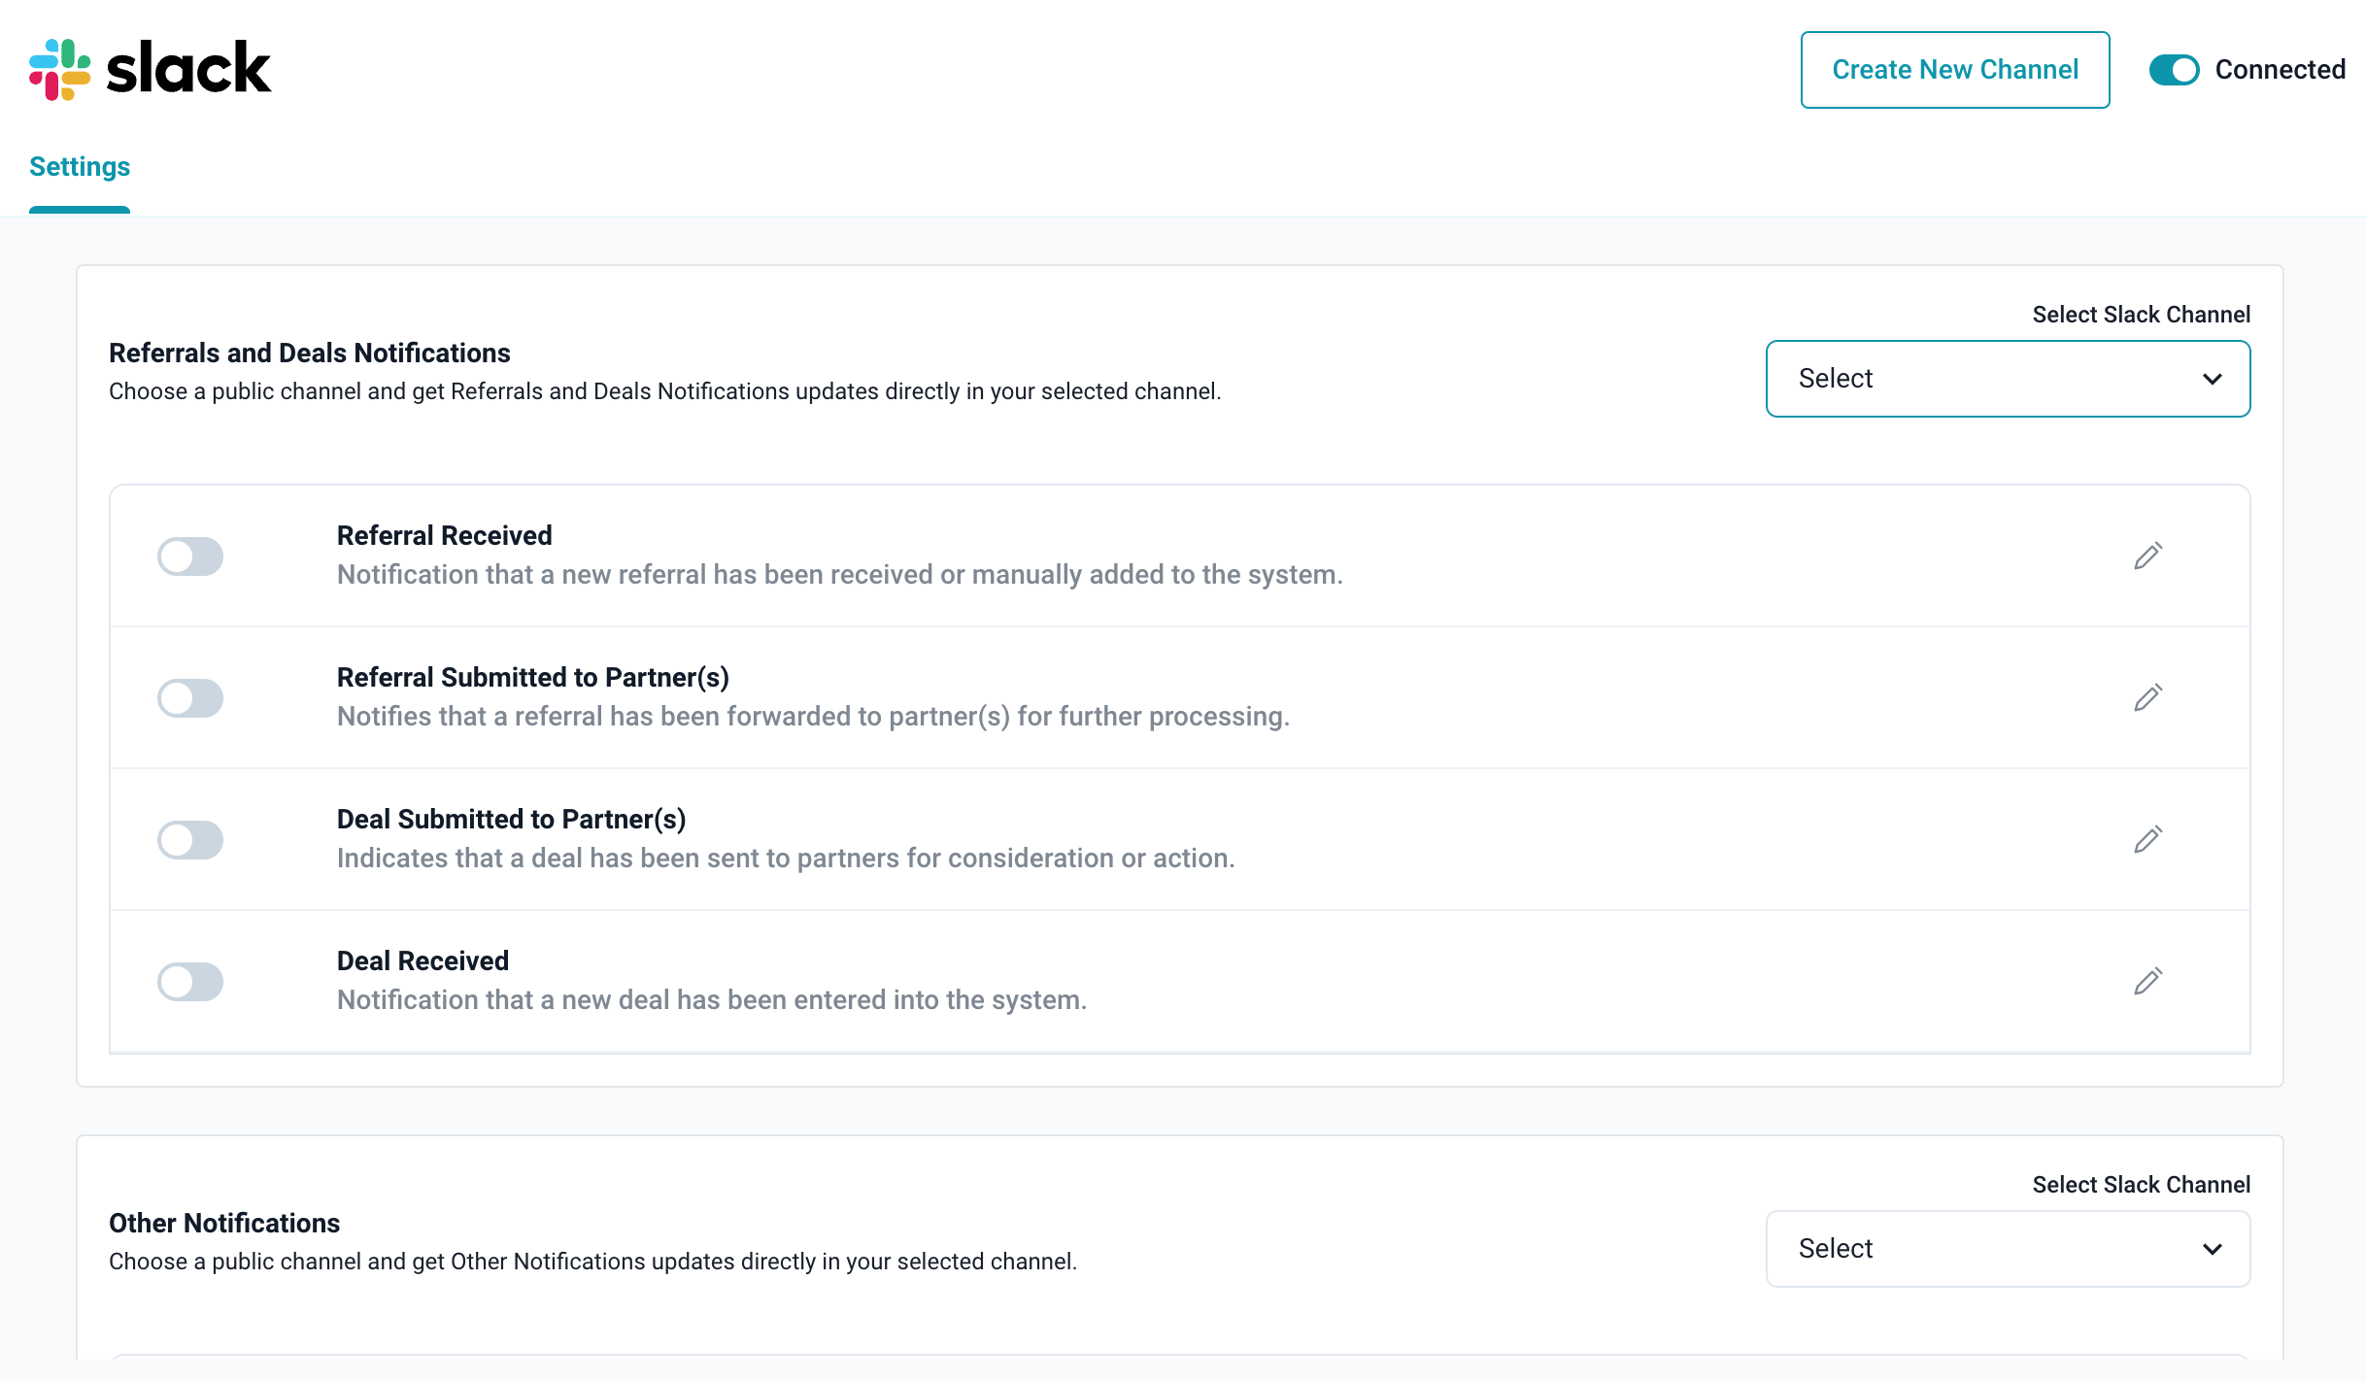Screen dimensions: 2366x1381
Task: Click pencil icon for Referral Submitted to Partner(s)
Action: pos(2147,697)
